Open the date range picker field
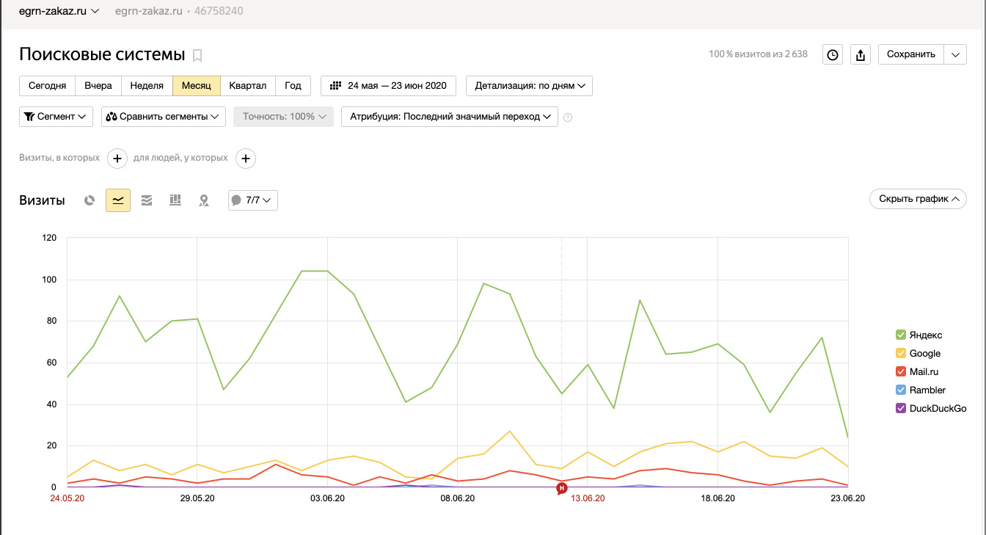The image size is (986, 535). pos(388,86)
